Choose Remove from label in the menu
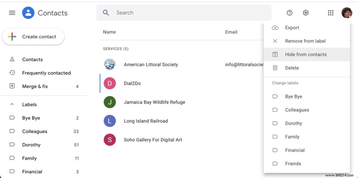Screen dimensions: 358x178 tap(305, 41)
